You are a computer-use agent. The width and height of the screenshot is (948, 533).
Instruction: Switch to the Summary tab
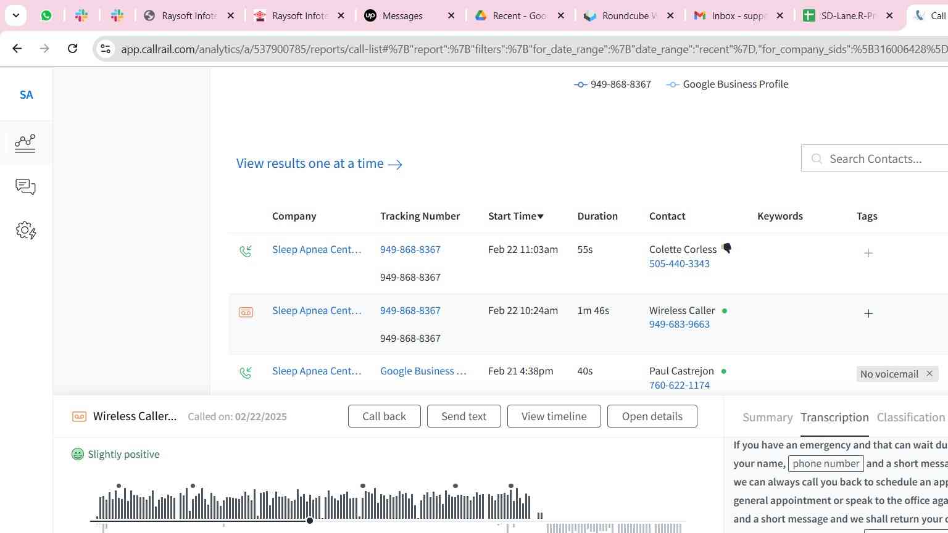pos(767,418)
